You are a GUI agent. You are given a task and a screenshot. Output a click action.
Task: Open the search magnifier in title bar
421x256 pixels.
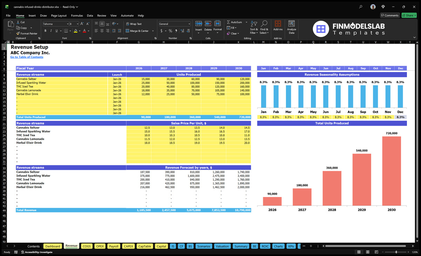click(361, 7)
